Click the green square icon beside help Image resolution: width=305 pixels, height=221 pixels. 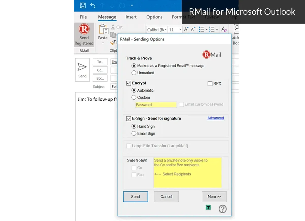pyautogui.click(x=208, y=208)
